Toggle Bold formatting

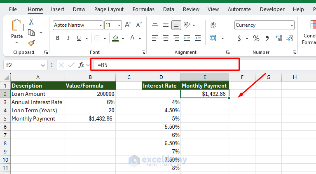58,38
